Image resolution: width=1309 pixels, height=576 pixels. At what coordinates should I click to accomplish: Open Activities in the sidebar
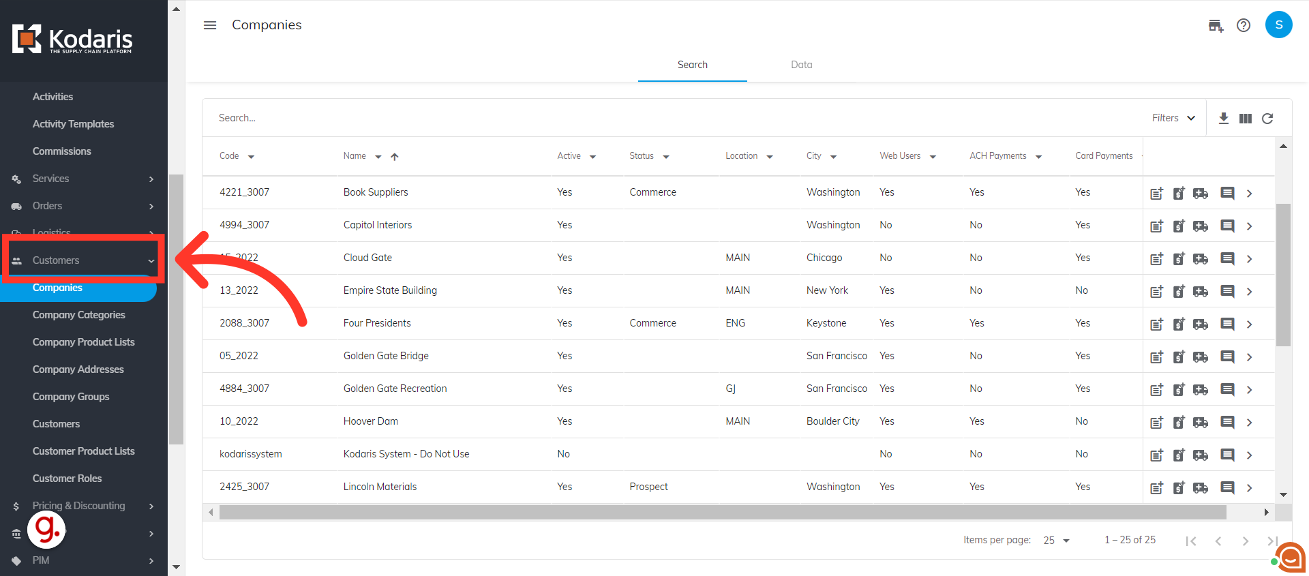point(52,97)
